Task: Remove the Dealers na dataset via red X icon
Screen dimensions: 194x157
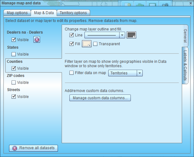Action: 37,40
